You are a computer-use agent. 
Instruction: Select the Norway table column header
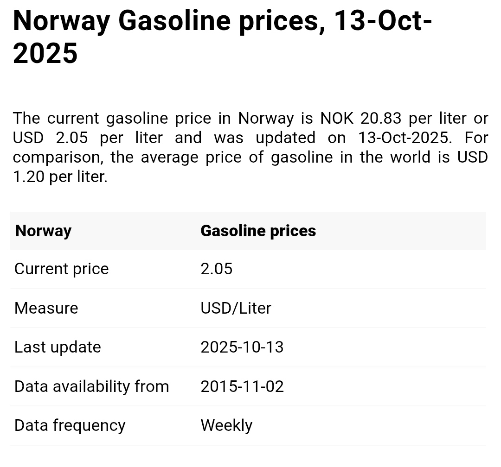tap(44, 231)
